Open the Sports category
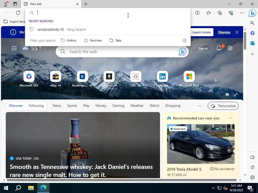This screenshot has width=258, height=193. tap(72, 106)
